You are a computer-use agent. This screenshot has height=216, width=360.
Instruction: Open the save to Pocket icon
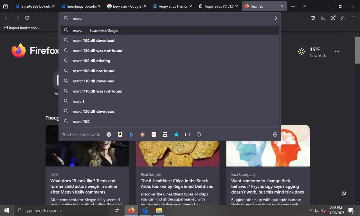click(313, 18)
